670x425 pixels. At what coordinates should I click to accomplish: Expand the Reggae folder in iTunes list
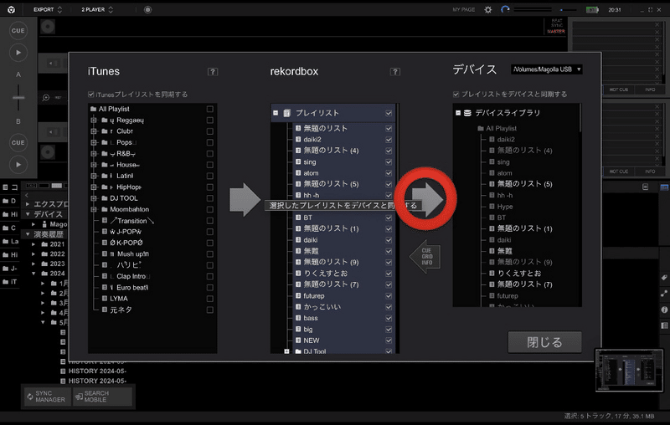point(94,120)
